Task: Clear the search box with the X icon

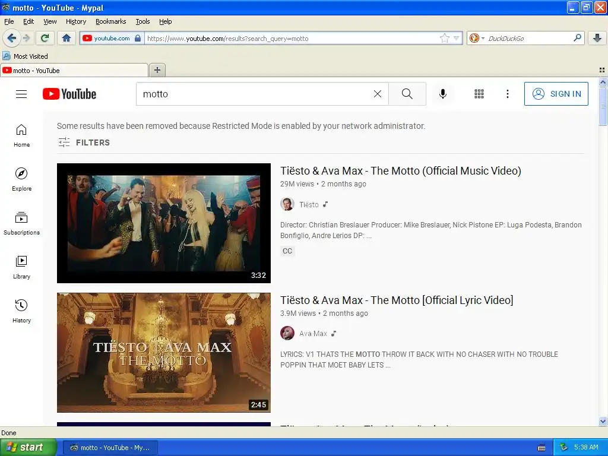Action: 377,94
